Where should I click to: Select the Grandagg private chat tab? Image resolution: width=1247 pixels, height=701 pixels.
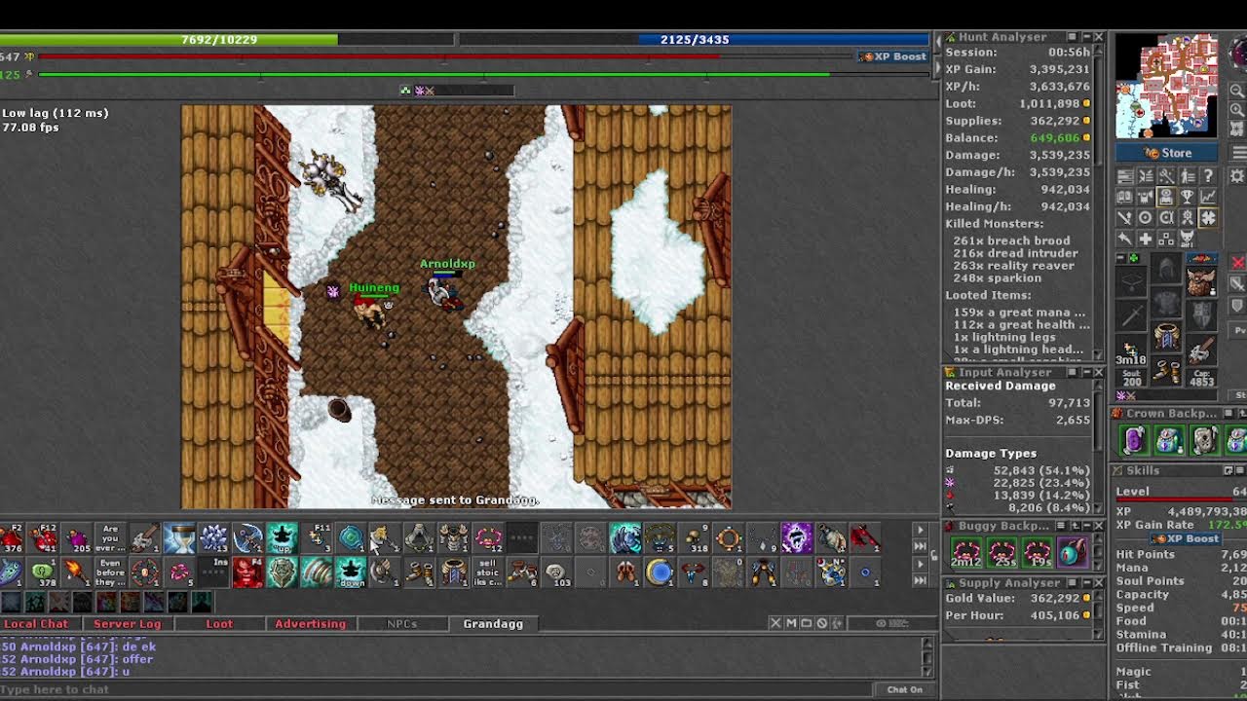pyautogui.click(x=493, y=624)
